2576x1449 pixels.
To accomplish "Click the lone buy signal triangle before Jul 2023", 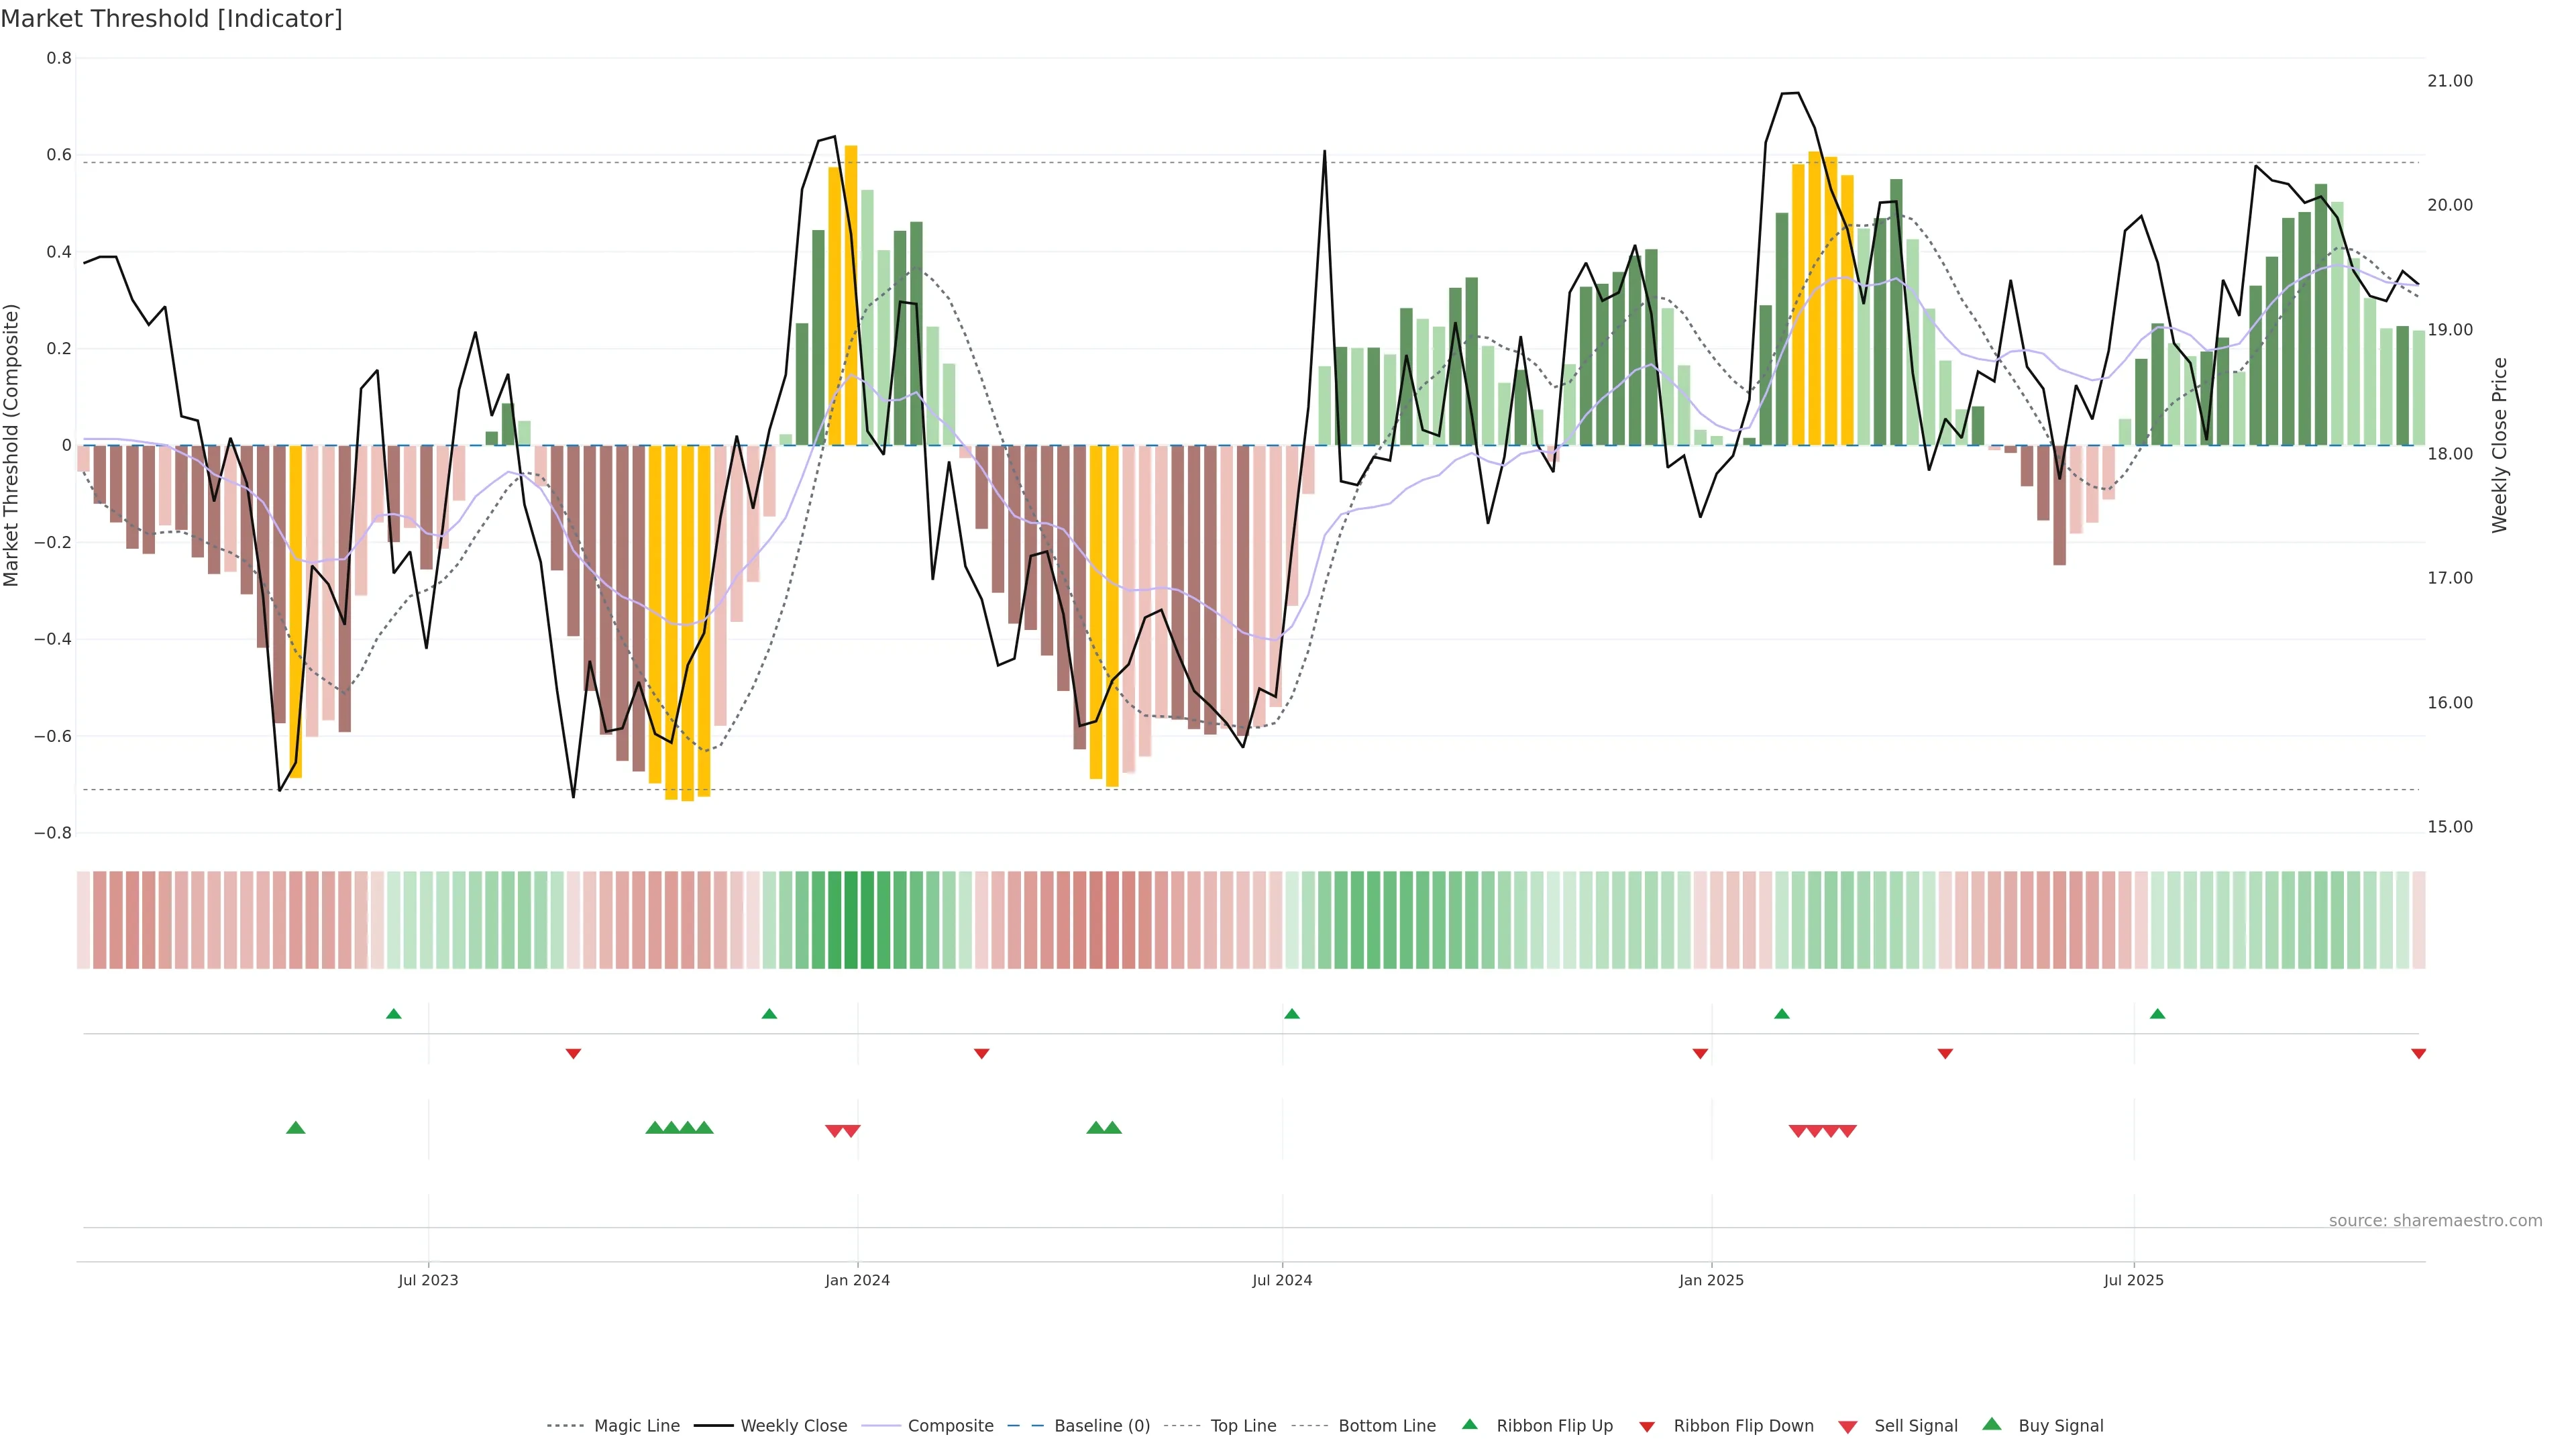I will 295,1128.
